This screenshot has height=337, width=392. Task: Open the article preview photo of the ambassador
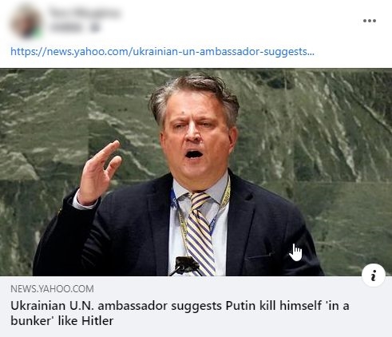(x=196, y=172)
